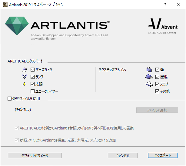The width and height of the screenshot is (186, 166).
Task: Click the sun icon
Action: [25, 84]
